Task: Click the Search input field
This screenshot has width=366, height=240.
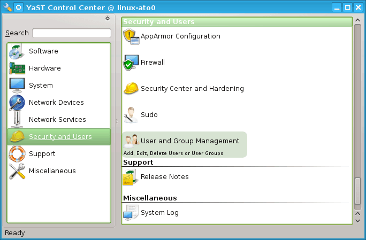Action: pyautogui.click(x=72, y=33)
